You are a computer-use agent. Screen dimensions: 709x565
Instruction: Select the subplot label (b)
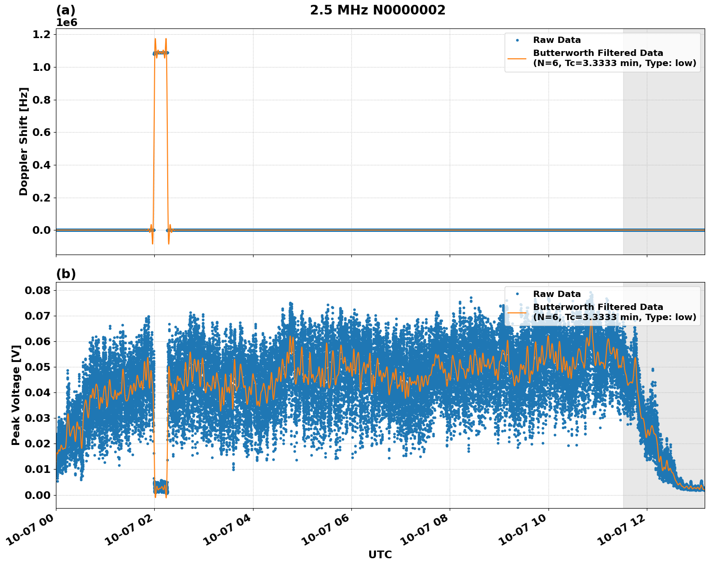click(x=66, y=274)
